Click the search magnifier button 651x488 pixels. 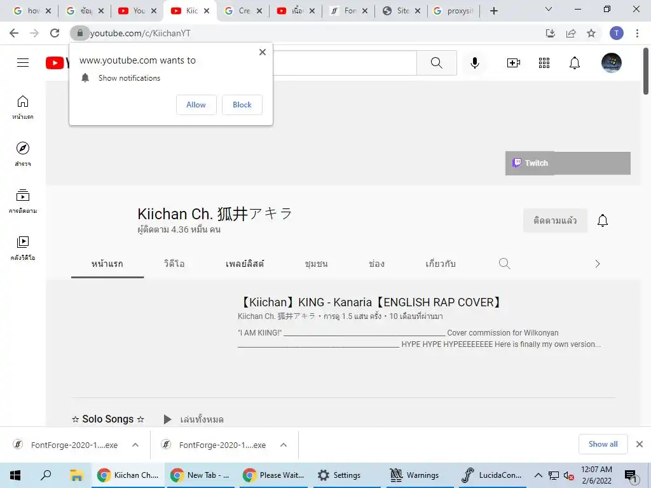tap(436, 63)
